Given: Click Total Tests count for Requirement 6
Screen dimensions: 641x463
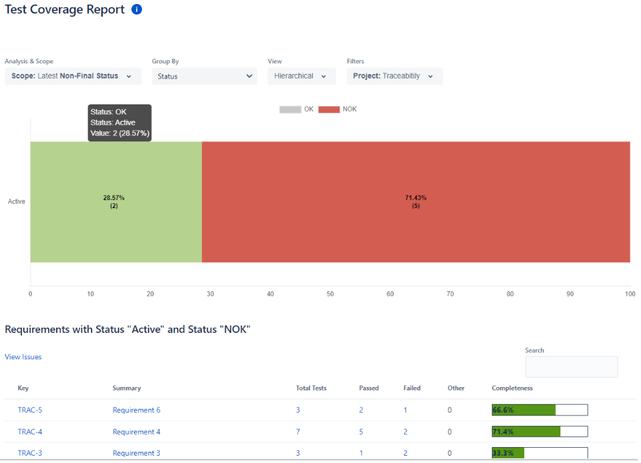Looking at the screenshot, I should pos(298,410).
